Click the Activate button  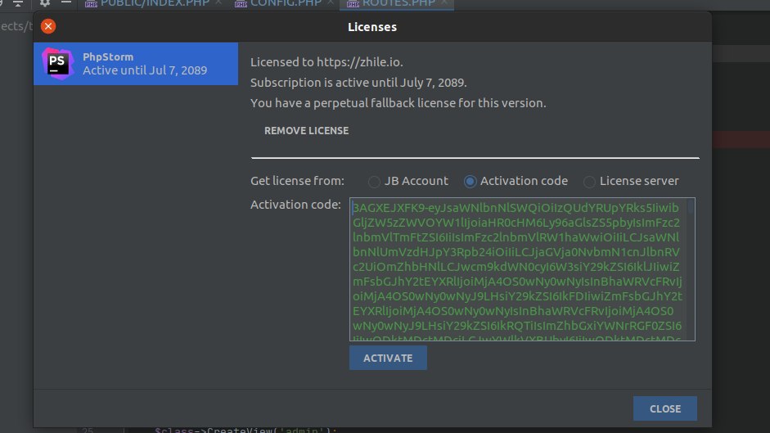[388, 358]
